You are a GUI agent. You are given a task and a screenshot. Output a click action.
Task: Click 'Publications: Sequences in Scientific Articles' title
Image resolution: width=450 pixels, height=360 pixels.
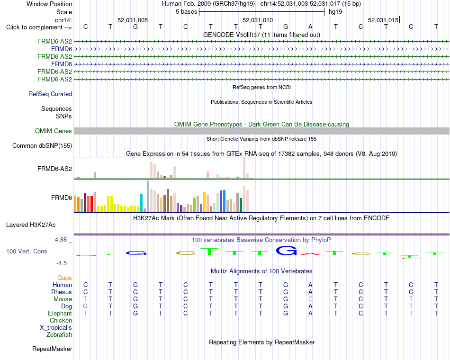(261, 102)
